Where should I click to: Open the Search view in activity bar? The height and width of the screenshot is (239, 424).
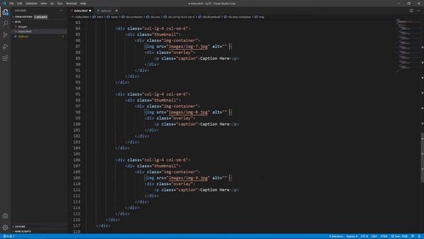(x=5, y=24)
